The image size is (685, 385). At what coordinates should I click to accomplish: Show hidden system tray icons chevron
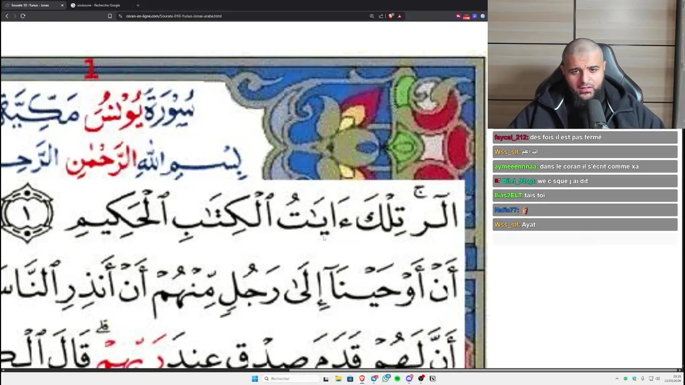point(617,379)
